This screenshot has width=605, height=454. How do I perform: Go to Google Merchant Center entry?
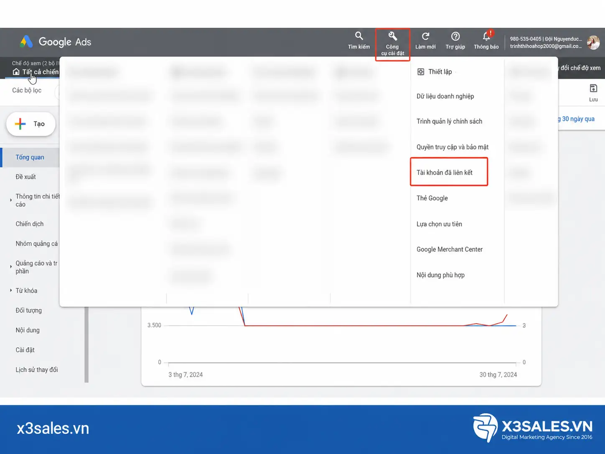(450, 249)
